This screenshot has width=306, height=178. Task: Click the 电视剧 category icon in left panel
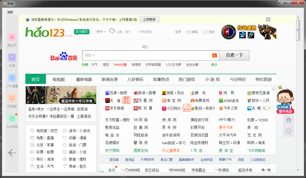(x=32, y=131)
